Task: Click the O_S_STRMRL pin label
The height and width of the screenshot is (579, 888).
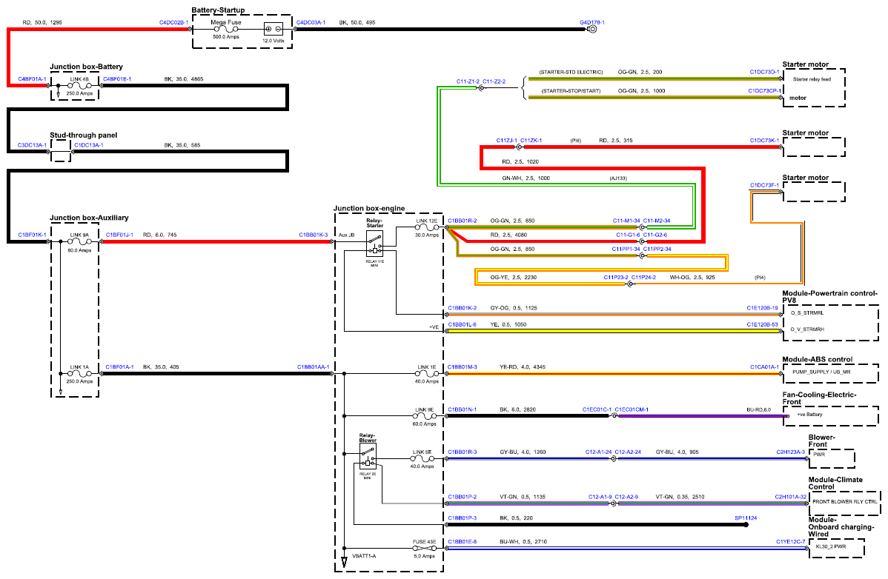Action: tap(807, 312)
